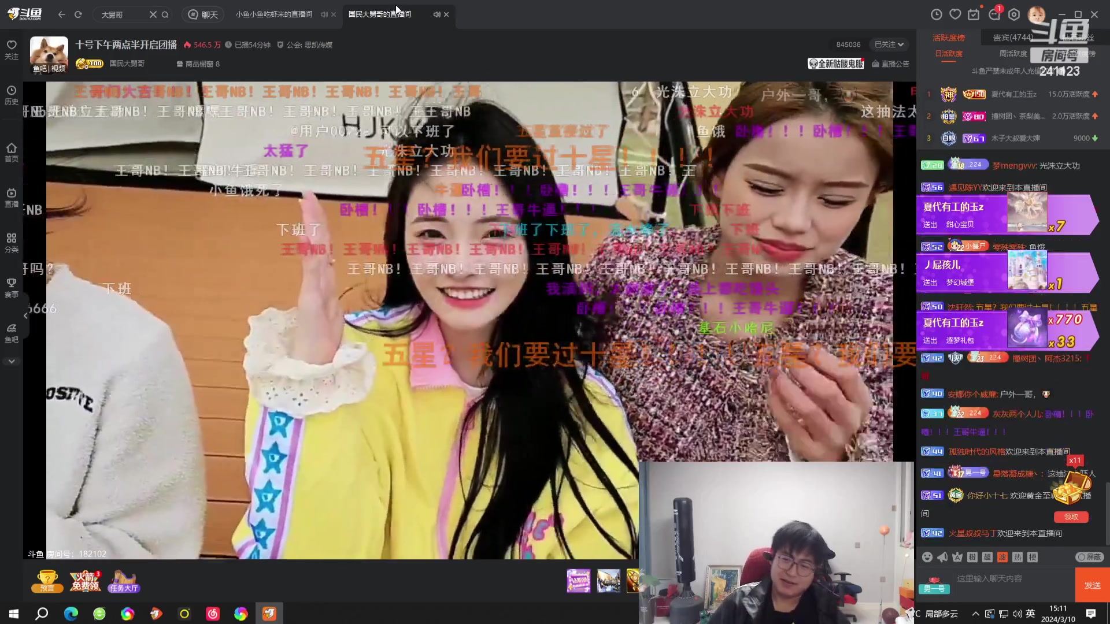
Task: Toggle the 粉 chat filter
Action: coord(972,557)
